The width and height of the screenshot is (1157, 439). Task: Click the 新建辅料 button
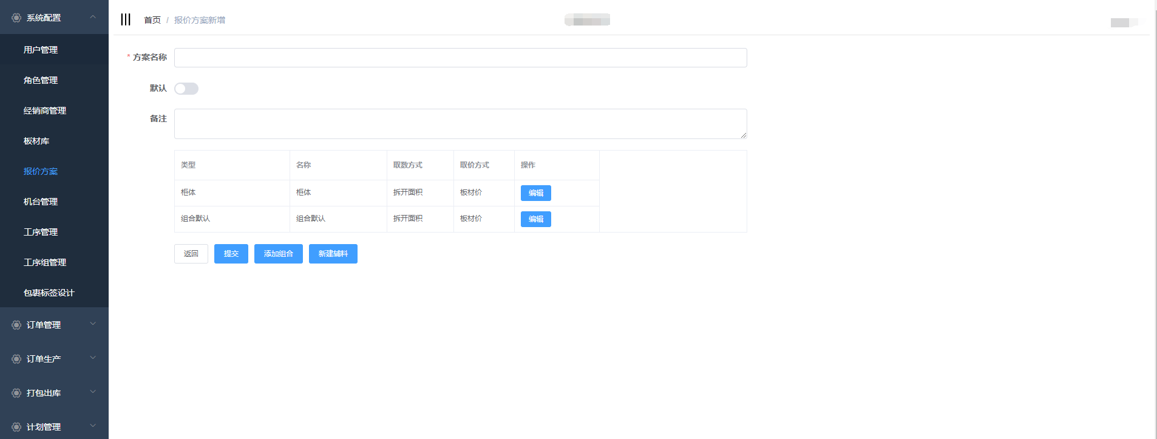coord(333,254)
